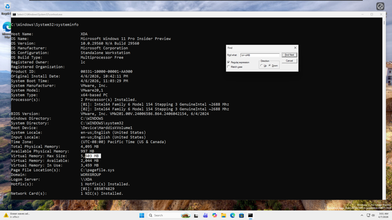The image size is (392, 220).
Task: Click the Command Prompt taskbar icon
Action: 251,215
